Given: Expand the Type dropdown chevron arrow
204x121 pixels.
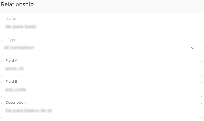Looking at the screenshot, I should [193, 48].
